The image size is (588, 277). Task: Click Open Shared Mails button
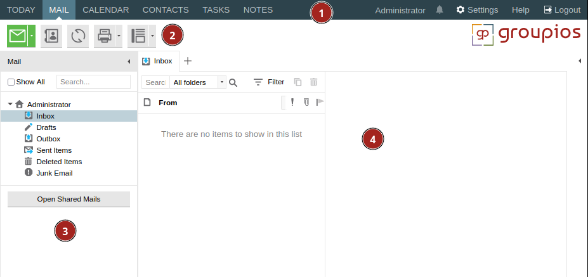[69, 199]
